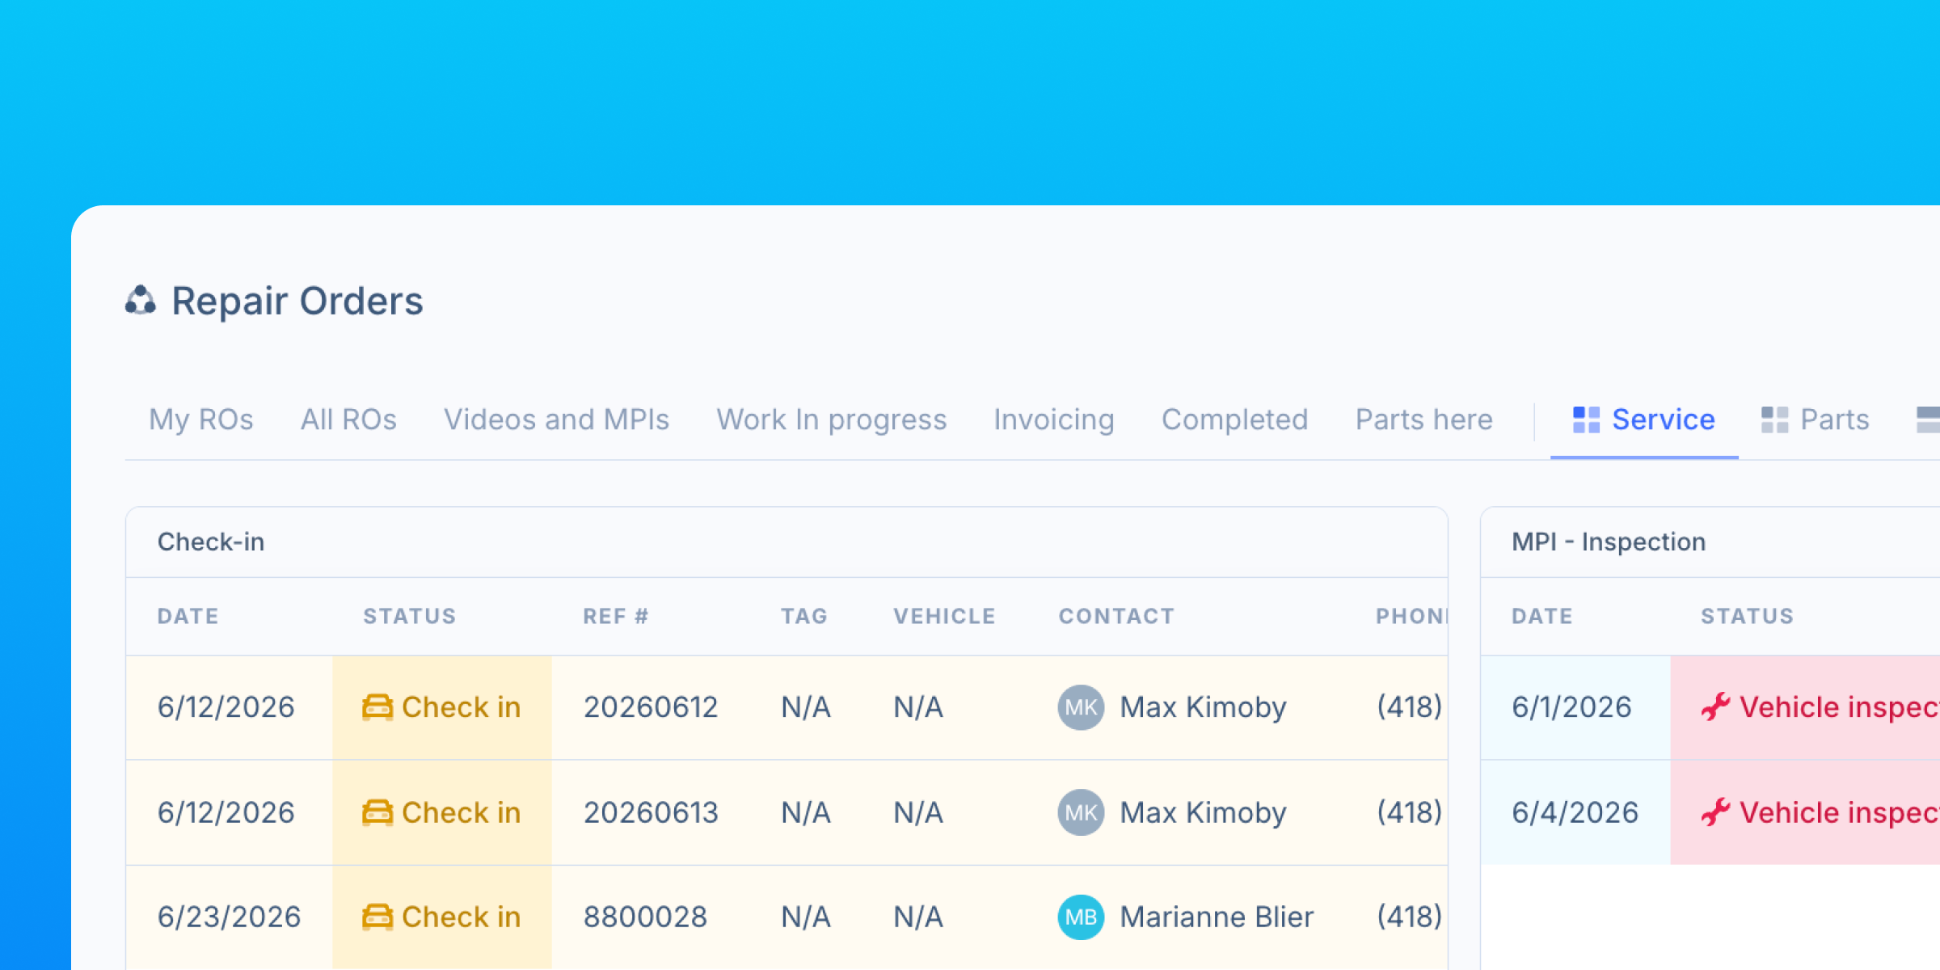Screen dimensions: 1940x970
Task: Click the MPI - Inspection panel heading
Action: pos(1609,542)
